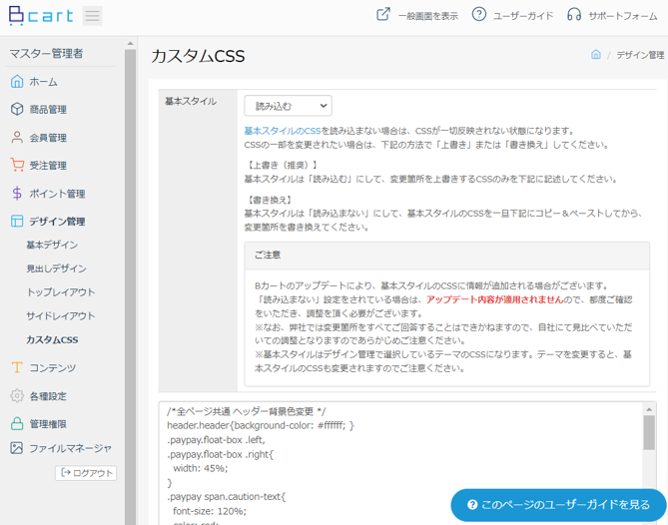Select 見出しデザイン submenu item

click(x=56, y=268)
